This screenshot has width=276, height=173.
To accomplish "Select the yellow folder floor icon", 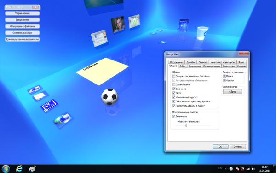I will (x=40, y=96).
